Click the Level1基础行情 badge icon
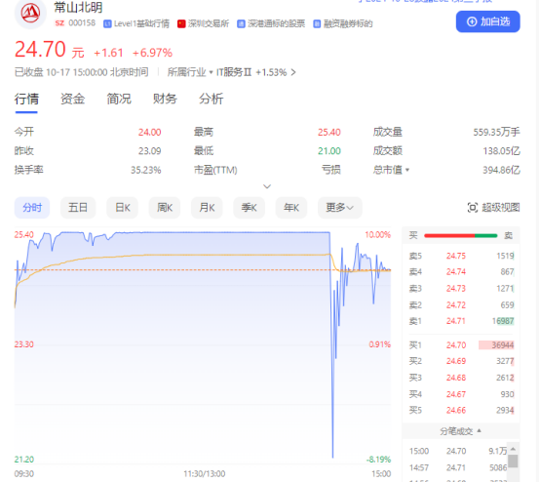This screenshot has height=482, width=540. 107,23
